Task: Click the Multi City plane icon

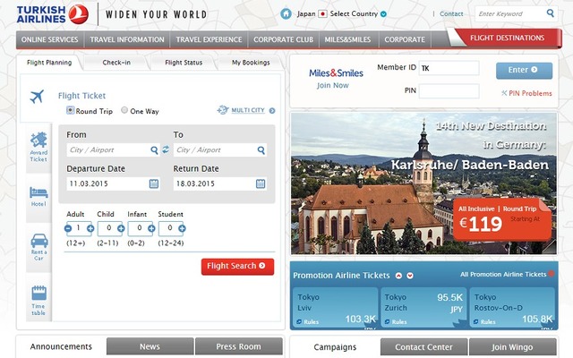Action: tap(223, 109)
